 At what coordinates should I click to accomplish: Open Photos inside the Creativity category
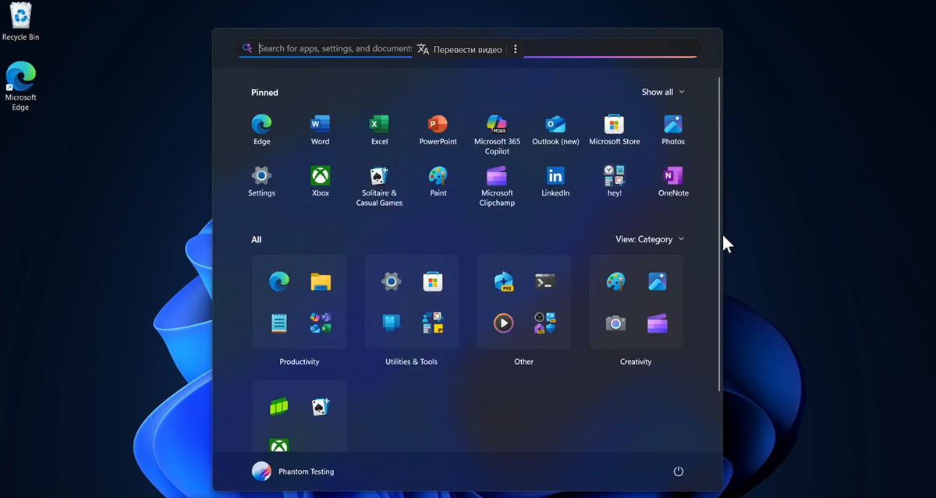(x=658, y=281)
